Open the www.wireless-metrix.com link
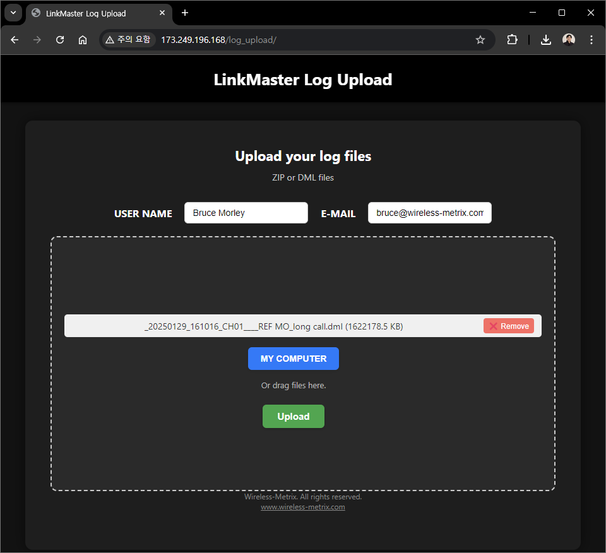The width and height of the screenshot is (606, 553). tap(303, 507)
